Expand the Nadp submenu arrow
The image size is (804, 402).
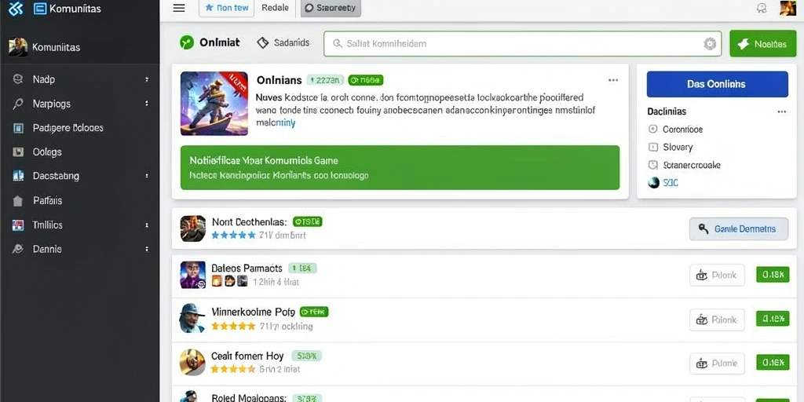pos(147,79)
